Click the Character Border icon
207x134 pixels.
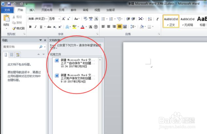click(x=96, y=19)
